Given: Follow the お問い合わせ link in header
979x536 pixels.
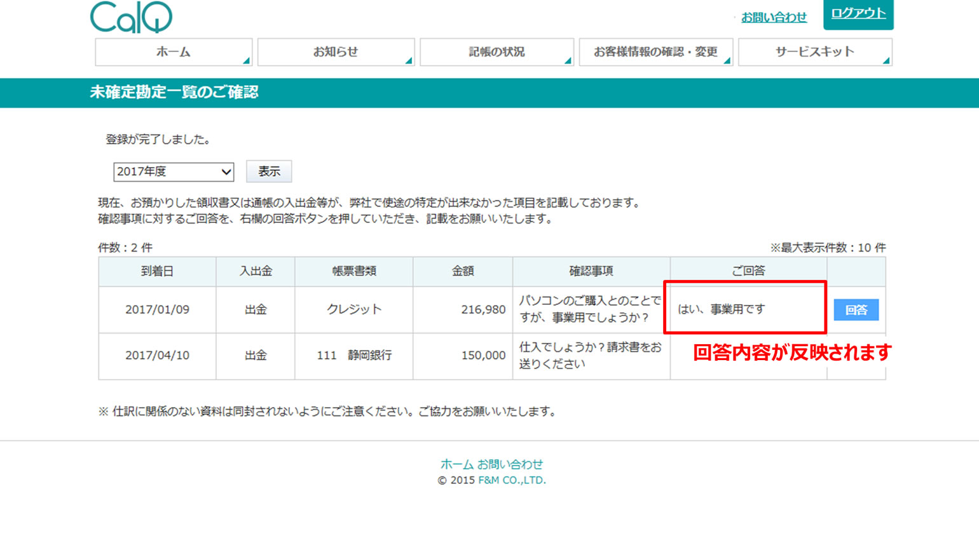Looking at the screenshot, I should click(774, 17).
